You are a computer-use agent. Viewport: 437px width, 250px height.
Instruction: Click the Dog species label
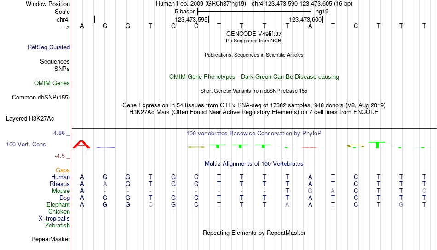[x=65, y=198]
